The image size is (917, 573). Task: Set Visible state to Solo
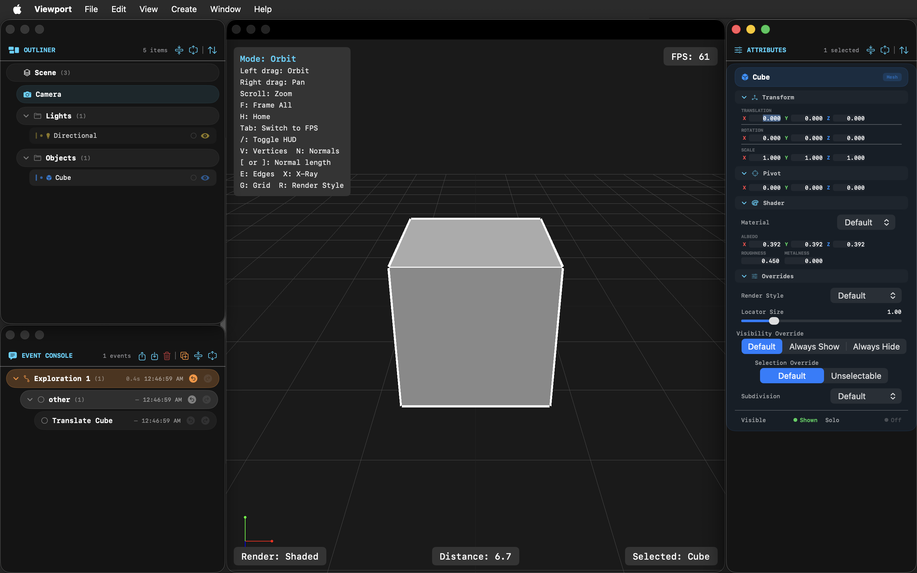tap(832, 420)
